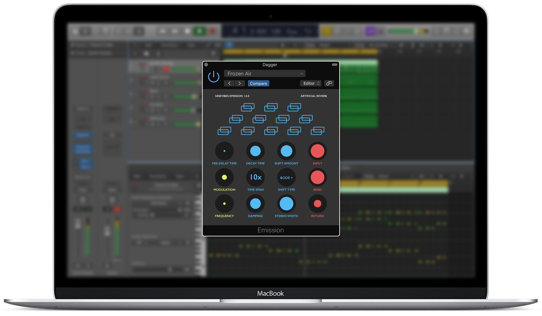Click the purple count-in button in Logic toolbar
This screenshot has width=542, height=316.
[370, 31]
